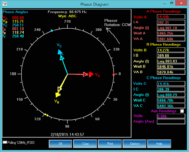This screenshot has height=152, width=189.
Task: Click the A Phase Readings heading
Action: [x=163, y=11]
